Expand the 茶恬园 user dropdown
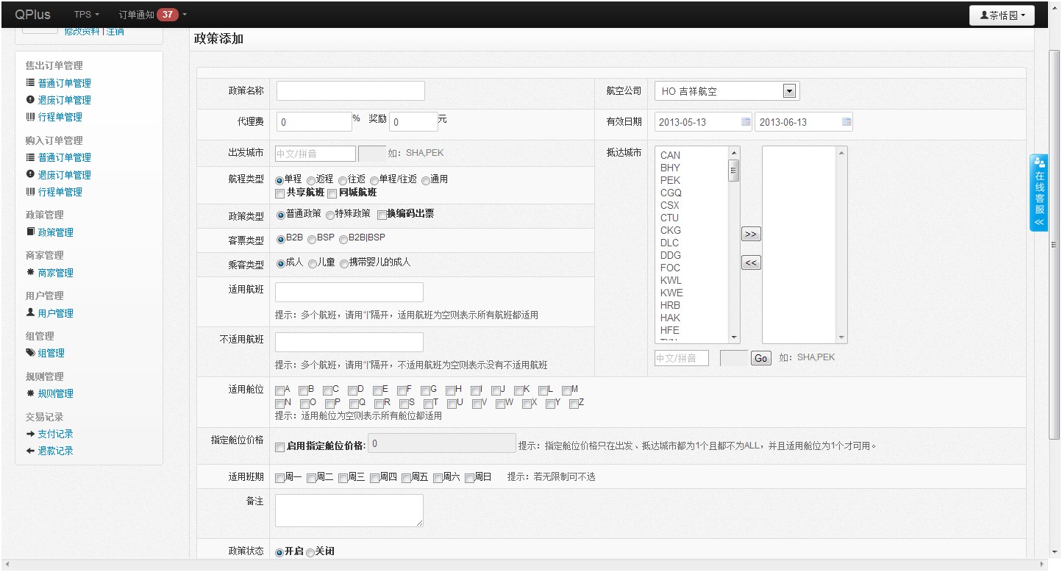 click(x=1002, y=15)
